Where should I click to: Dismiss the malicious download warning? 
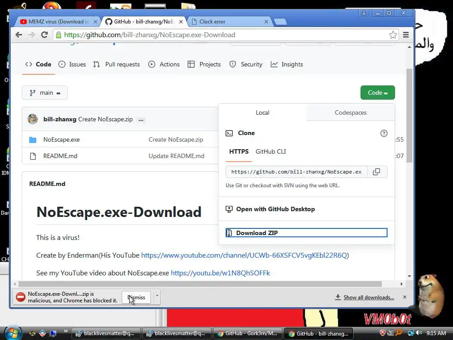point(136,297)
